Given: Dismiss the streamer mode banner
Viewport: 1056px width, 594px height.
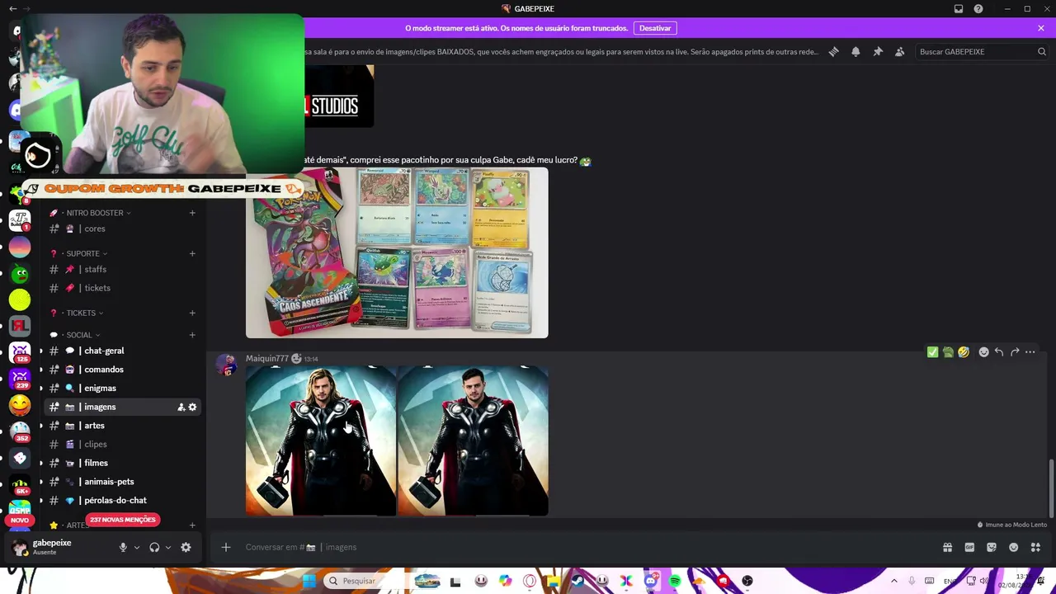Looking at the screenshot, I should [1041, 28].
